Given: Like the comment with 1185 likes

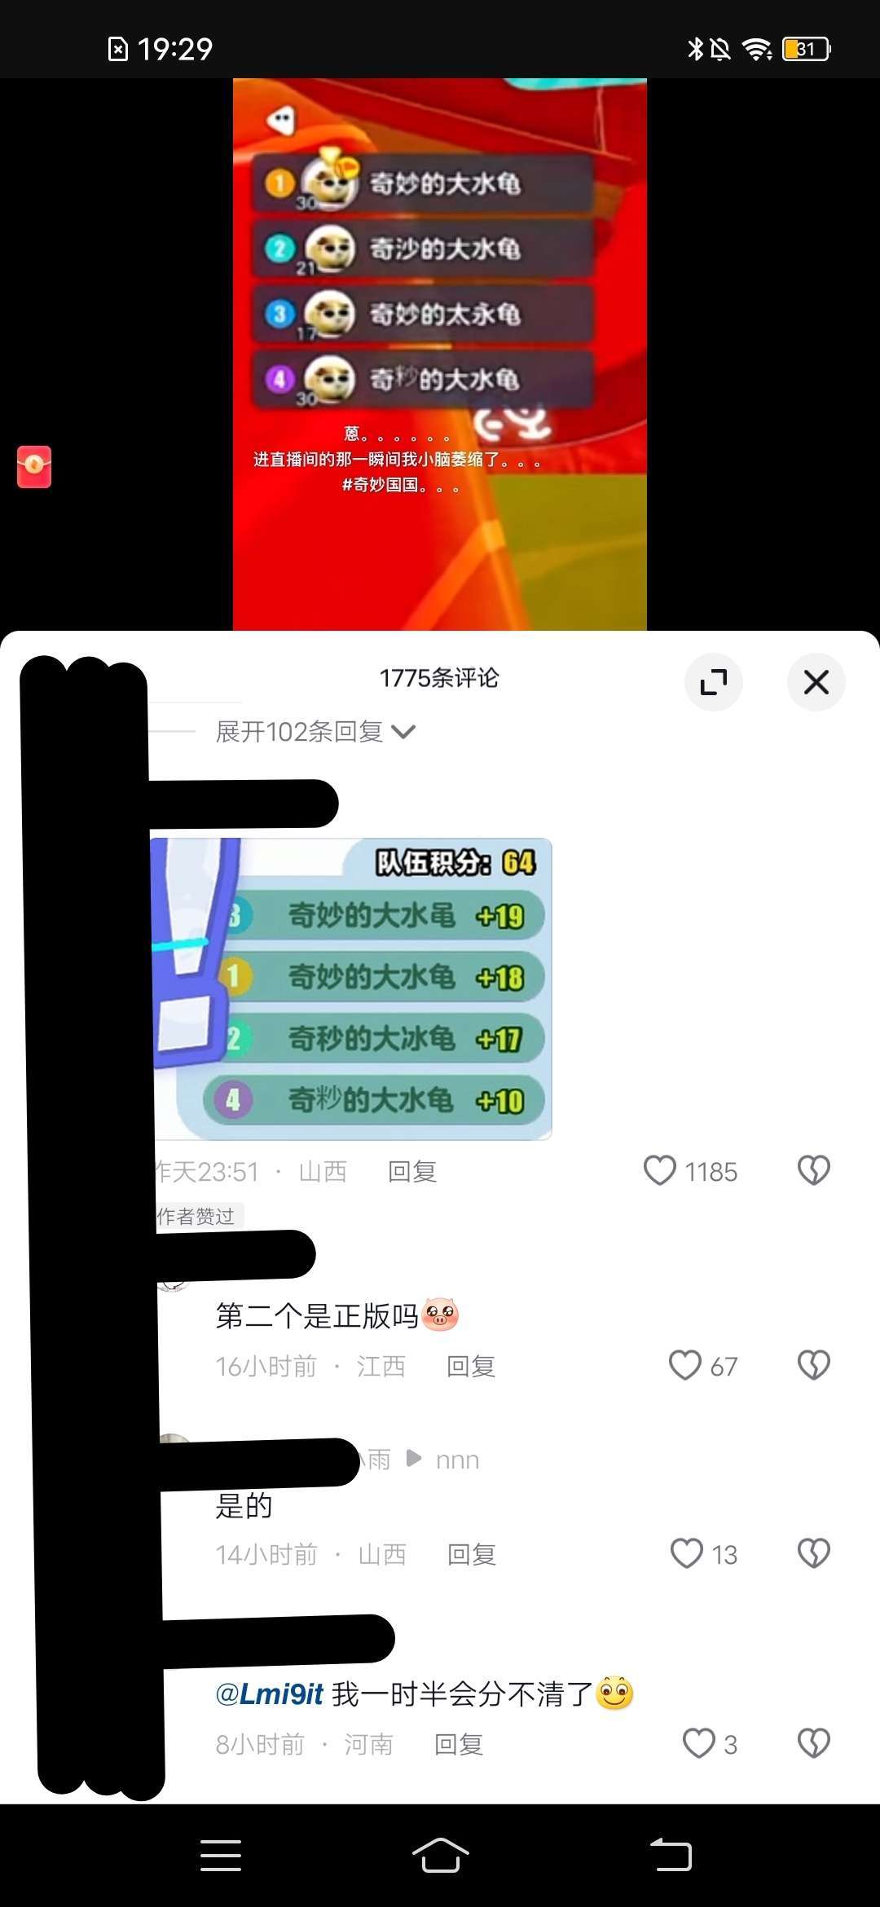Looking at the screenshot, I should tap(660, 1170).
